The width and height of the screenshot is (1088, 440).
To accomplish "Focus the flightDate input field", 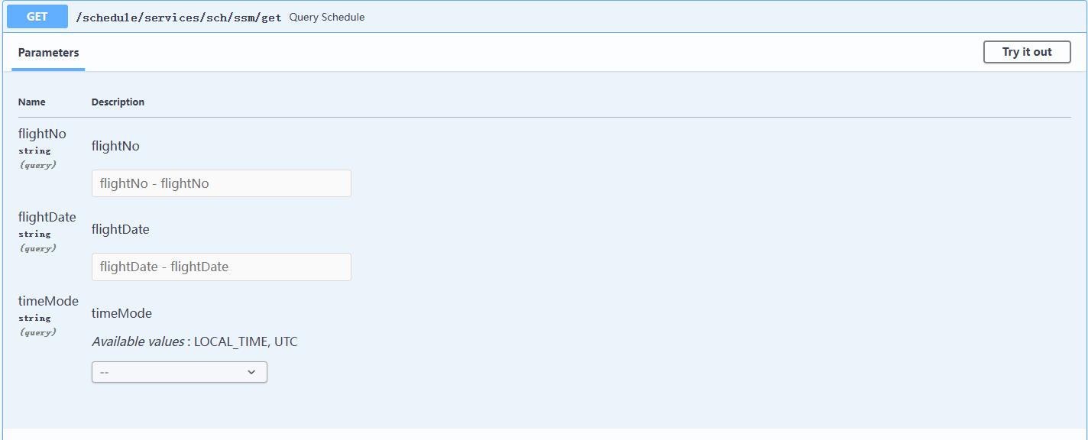I will pyautogui.click(x=221, y=267).
